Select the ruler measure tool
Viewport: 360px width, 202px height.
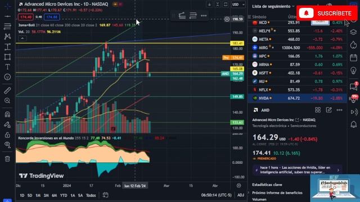7,90
